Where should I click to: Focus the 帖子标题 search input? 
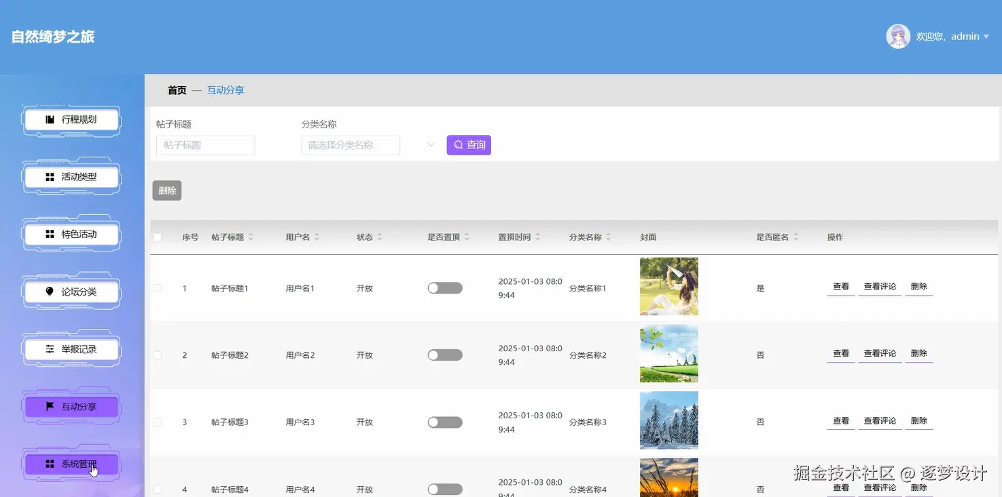click(205, 145)
